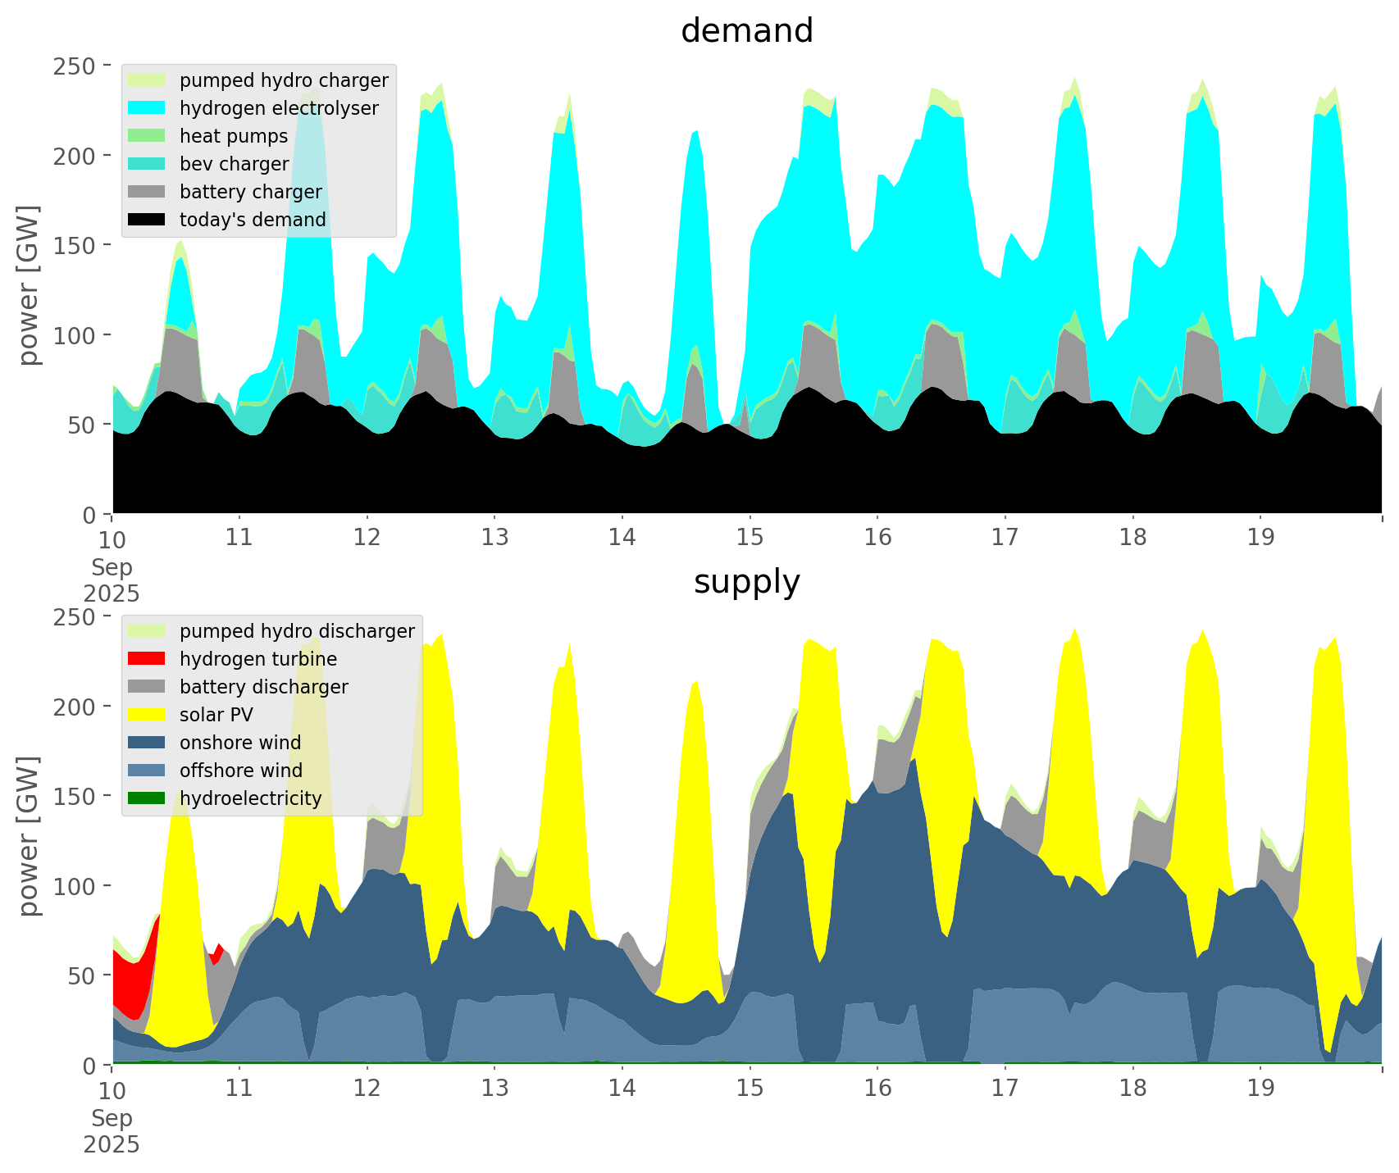Click the 'demand' chart title
The width and height of the screenshot is (1399, 1173).
point(746,31)
